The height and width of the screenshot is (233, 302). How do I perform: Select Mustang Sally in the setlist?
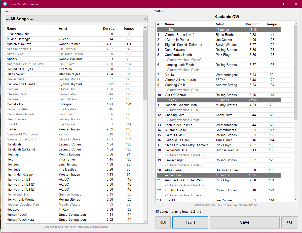pyautogui.click(x=175, y=130)
